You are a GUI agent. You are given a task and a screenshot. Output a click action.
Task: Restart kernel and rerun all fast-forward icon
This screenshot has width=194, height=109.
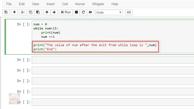[x=90, y=12]
